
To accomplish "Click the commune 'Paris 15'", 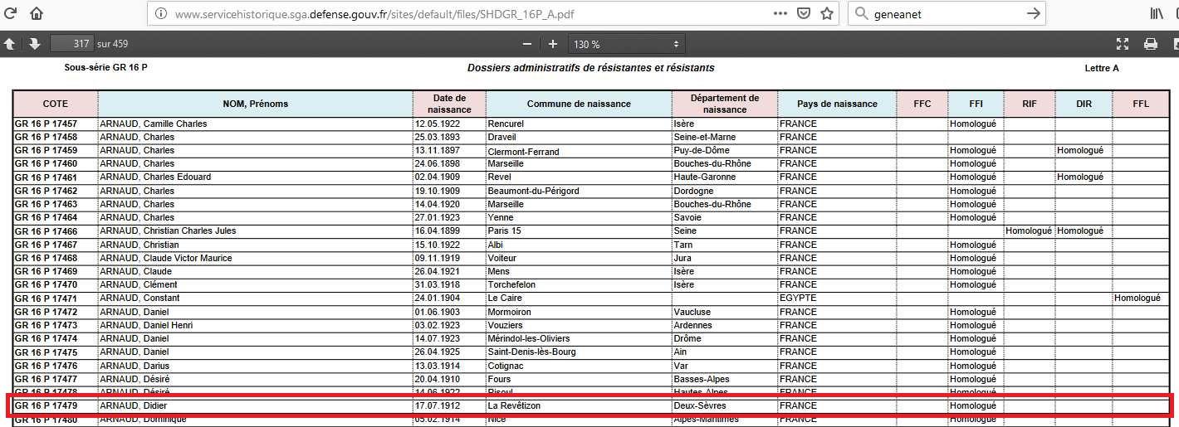I will (x=506, y=230).
